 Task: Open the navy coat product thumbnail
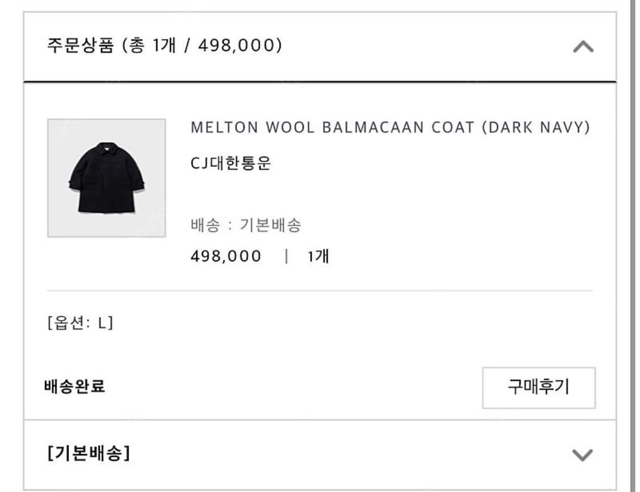click(x=106, y=178)
